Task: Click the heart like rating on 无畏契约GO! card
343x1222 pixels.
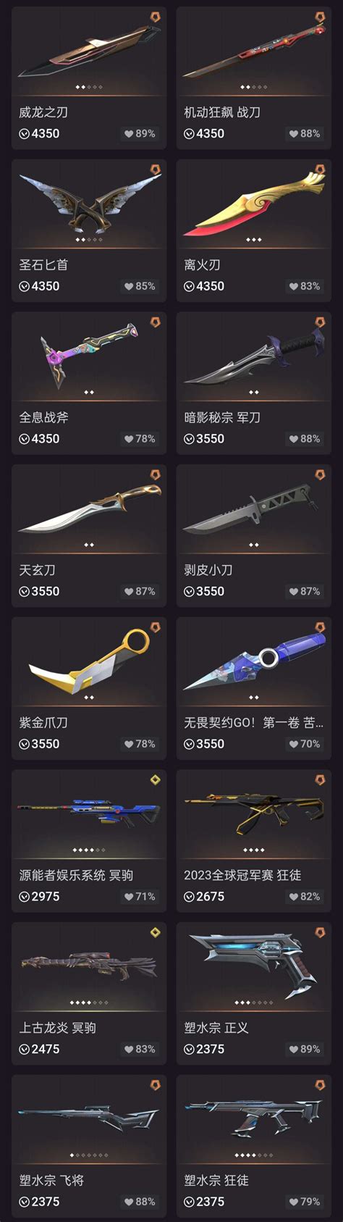Action: click(x=305, y=745)
